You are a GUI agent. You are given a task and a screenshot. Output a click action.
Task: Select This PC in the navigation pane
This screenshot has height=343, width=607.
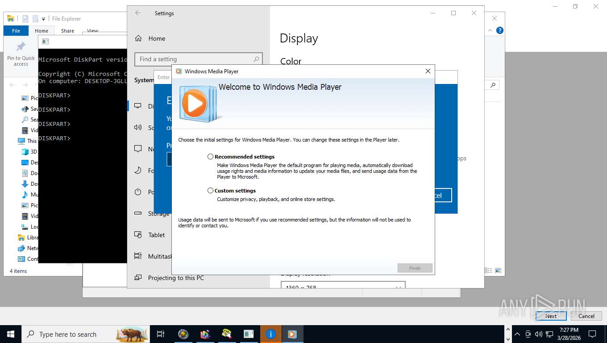point(27,141)
